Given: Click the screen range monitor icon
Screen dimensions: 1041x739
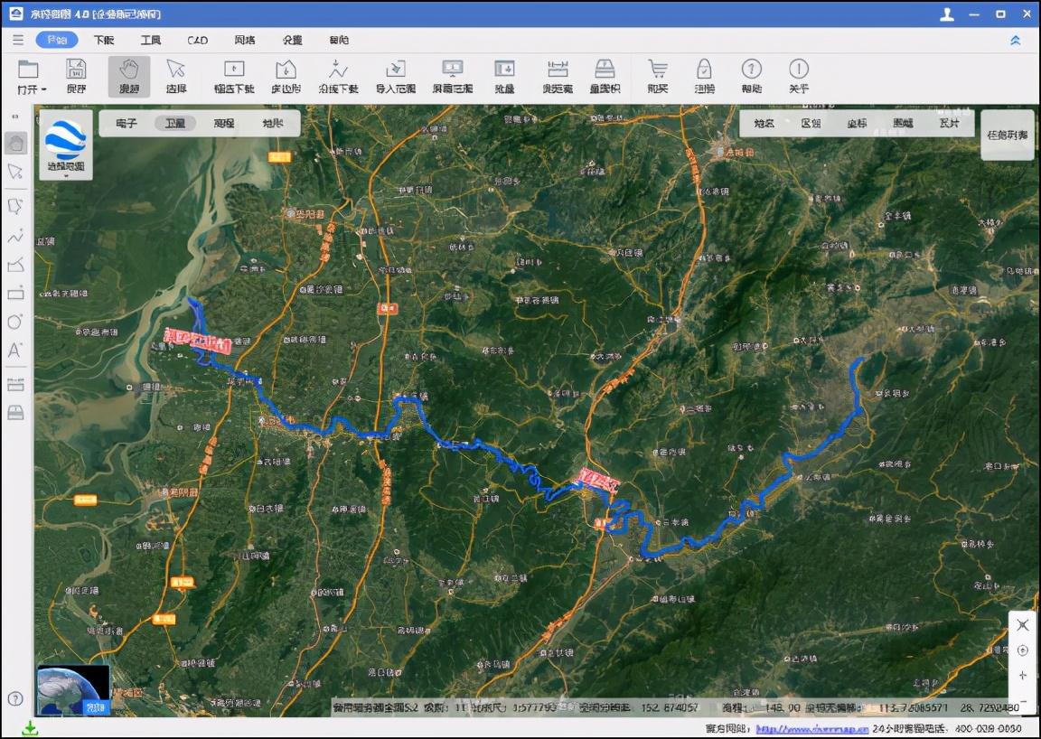Looking at the screenshot, I should pyautogui.click(x=453, y=69).
